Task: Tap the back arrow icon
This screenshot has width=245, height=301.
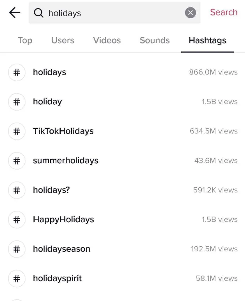Action: 15,13
